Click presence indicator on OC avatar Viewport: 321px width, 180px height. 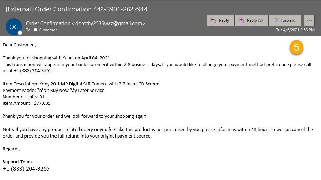click(x=20, y=33)
